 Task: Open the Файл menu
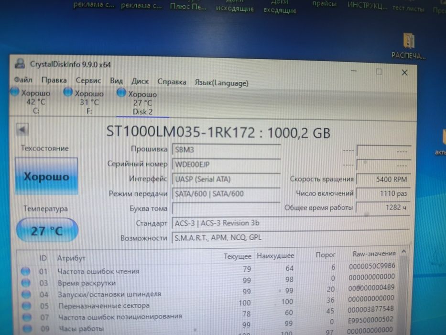(23, 80)
